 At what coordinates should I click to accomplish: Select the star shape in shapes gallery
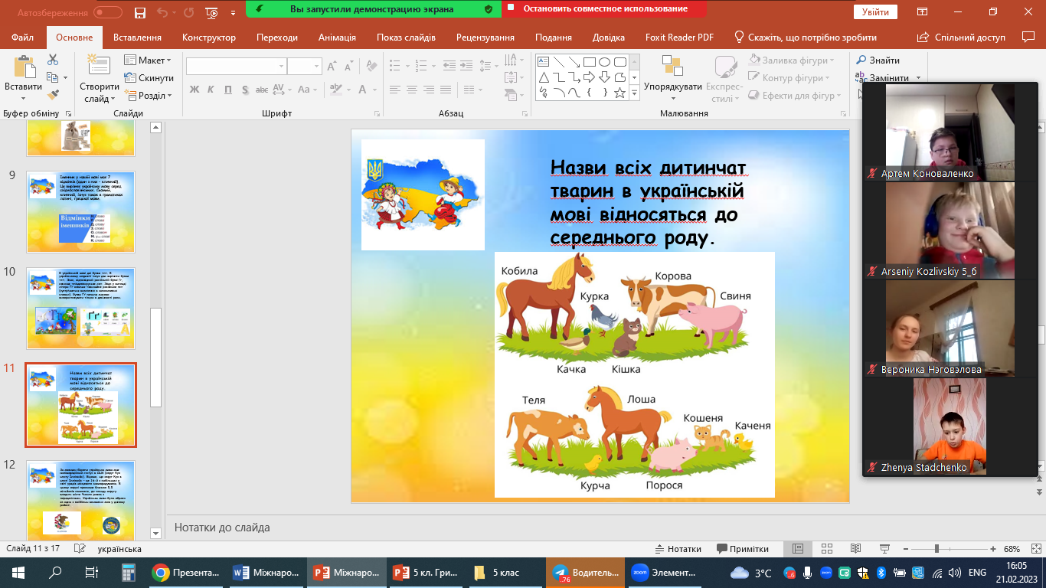tap(619, 93)
